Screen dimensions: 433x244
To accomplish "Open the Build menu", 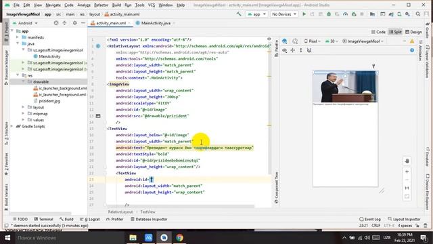I will tap(116, 5).
